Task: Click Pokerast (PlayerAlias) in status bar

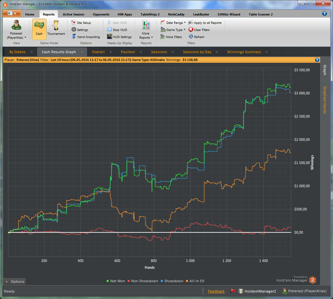Action: click(x=304, y=291)
